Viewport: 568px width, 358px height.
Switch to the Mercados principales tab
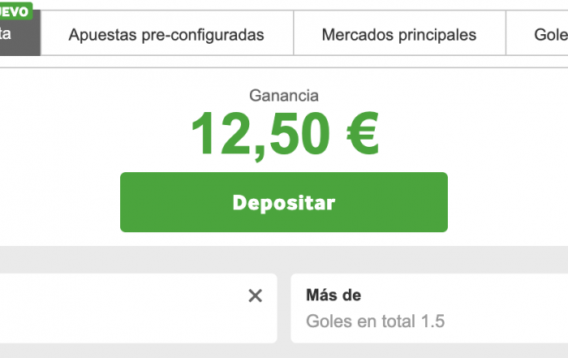coord(398,35)
